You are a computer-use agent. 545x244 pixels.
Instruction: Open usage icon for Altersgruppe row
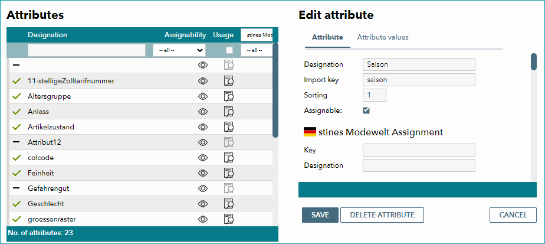pos(228,96)
